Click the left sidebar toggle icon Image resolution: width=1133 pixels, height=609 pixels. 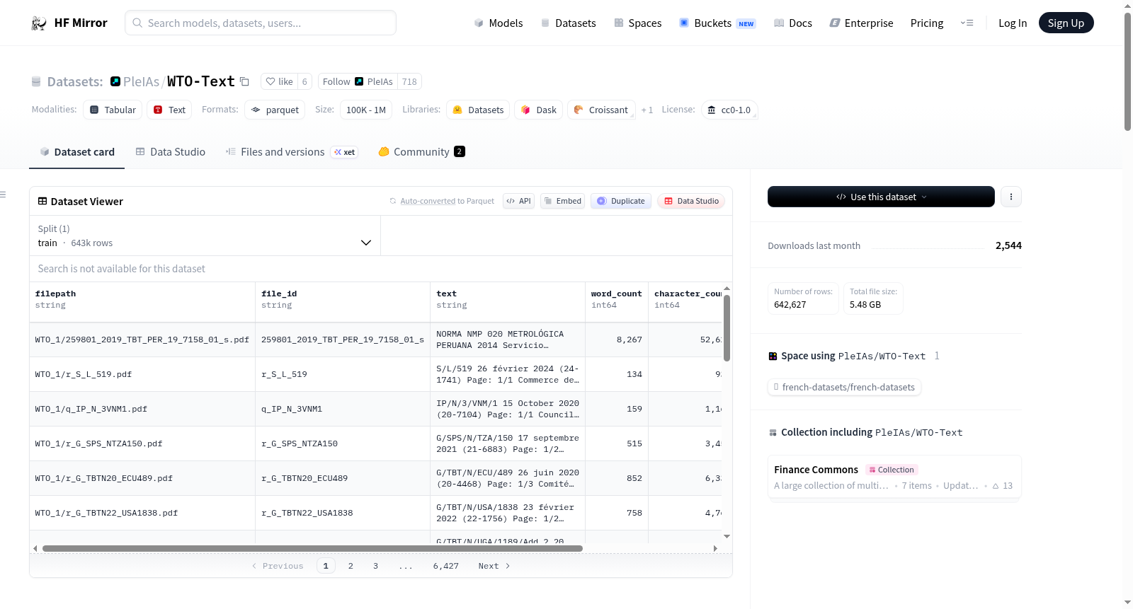click(x=4, y=195)
